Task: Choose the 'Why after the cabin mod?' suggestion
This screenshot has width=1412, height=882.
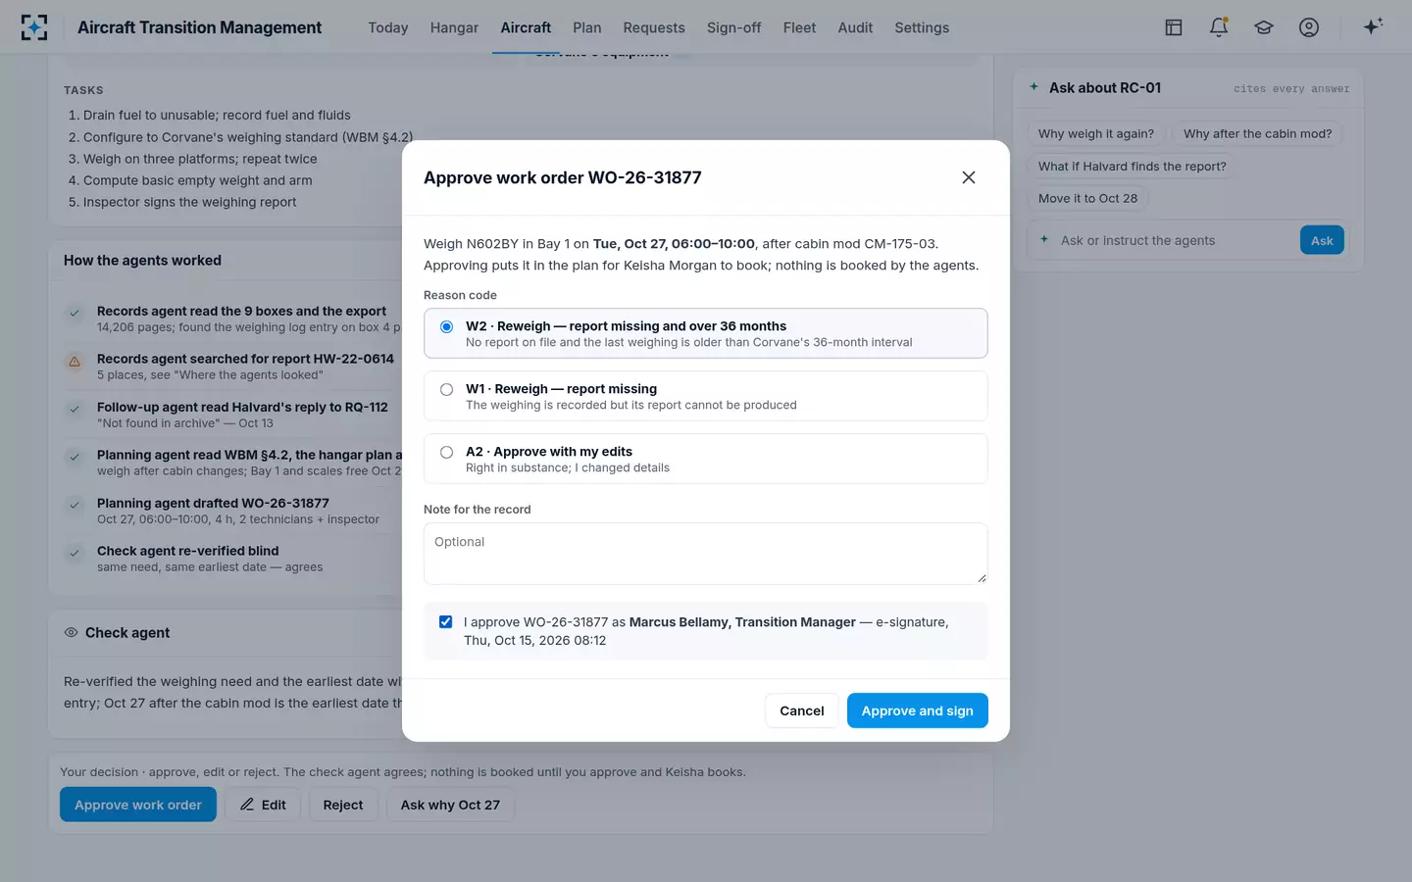Action: pos(1257,134)
